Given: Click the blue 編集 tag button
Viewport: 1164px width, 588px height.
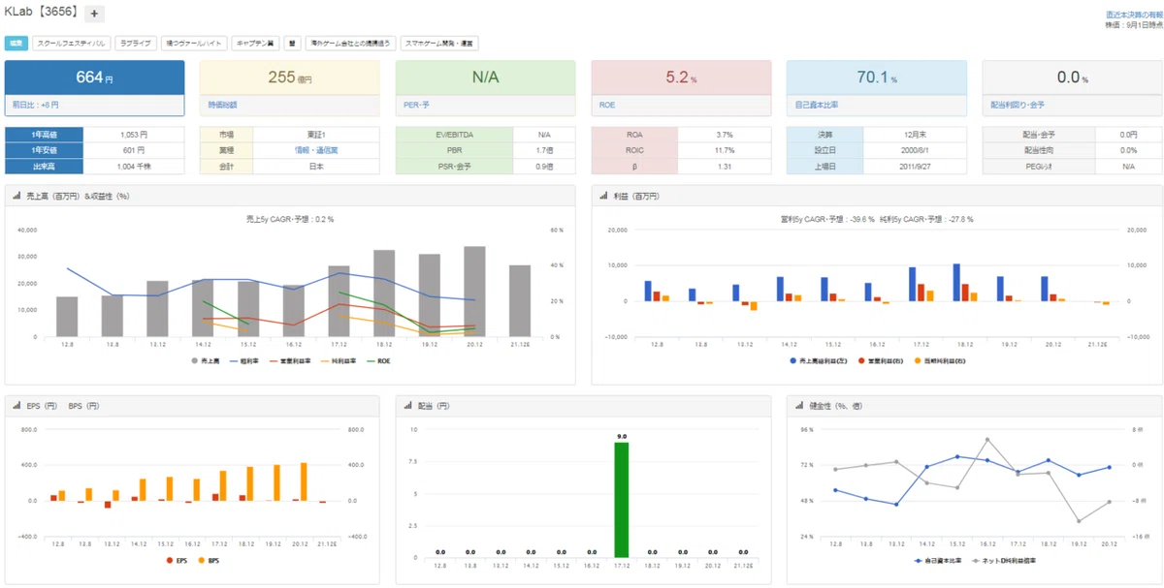Looking at the screenshot, I should [16, 43].
